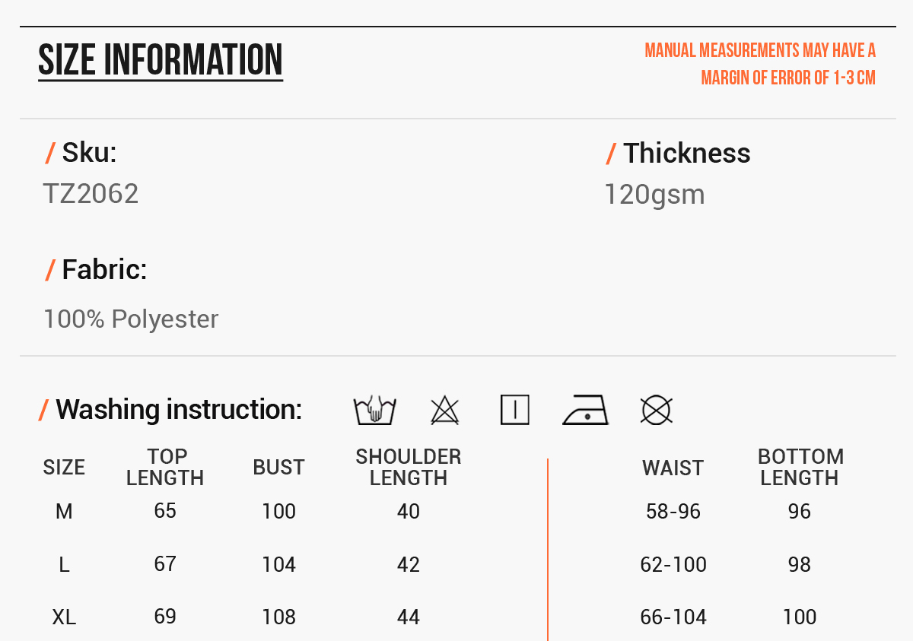Click the drip dry square icon
The width and height of the screenshot is (913, 641).
[515, 411]
